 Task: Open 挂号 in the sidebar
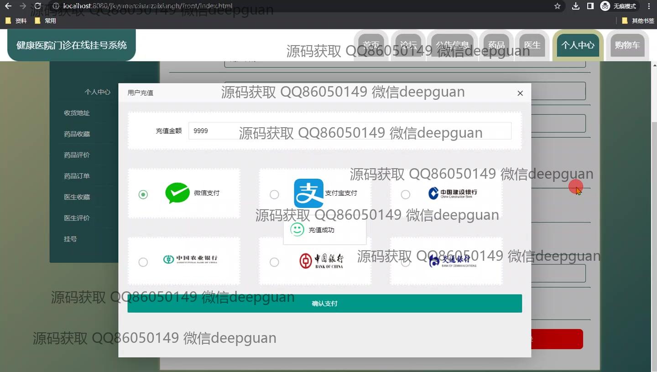pyautogui.click(x=70, y=239)
